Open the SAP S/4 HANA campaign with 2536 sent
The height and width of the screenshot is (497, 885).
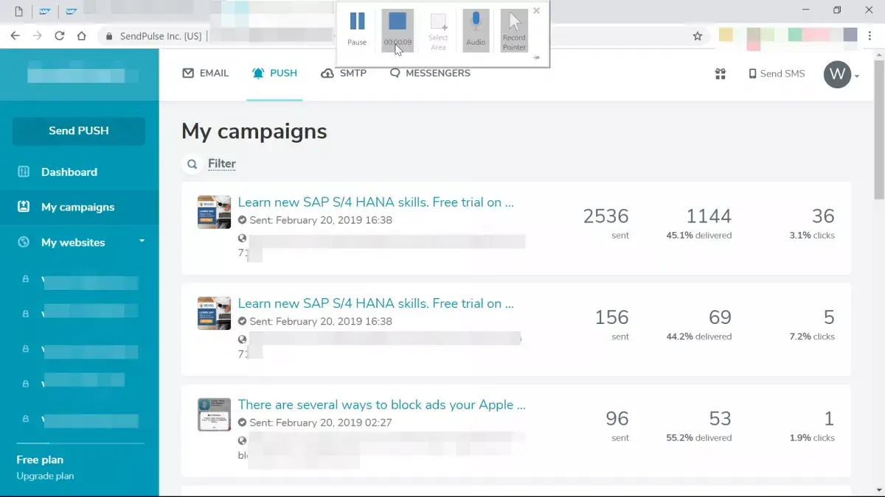(x=376, y=202)
